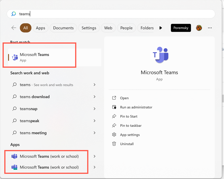
Task: Click the Teams icon with NEW badge
Action: (x=14, y=167)
